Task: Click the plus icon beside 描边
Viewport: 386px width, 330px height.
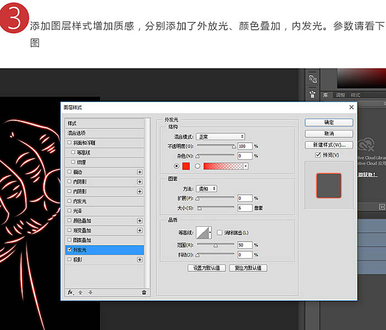Action: pyautogui.click(x=140, y=172)
